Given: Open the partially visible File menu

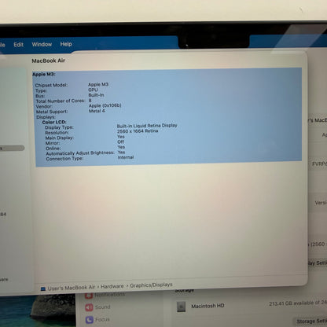Looking at the screenshot, I should (2, 45).
